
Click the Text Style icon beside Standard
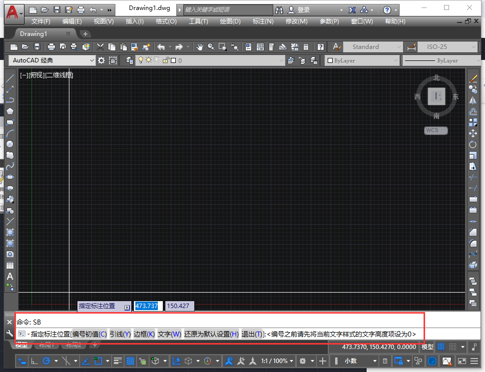pos(337,47)
